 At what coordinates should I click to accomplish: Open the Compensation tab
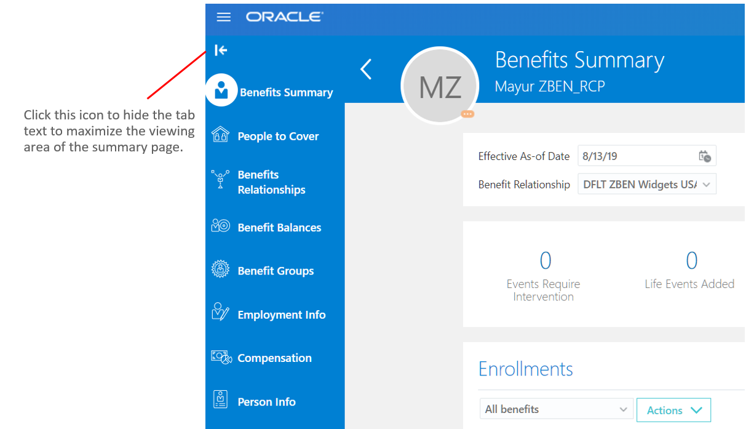[274, 358]
